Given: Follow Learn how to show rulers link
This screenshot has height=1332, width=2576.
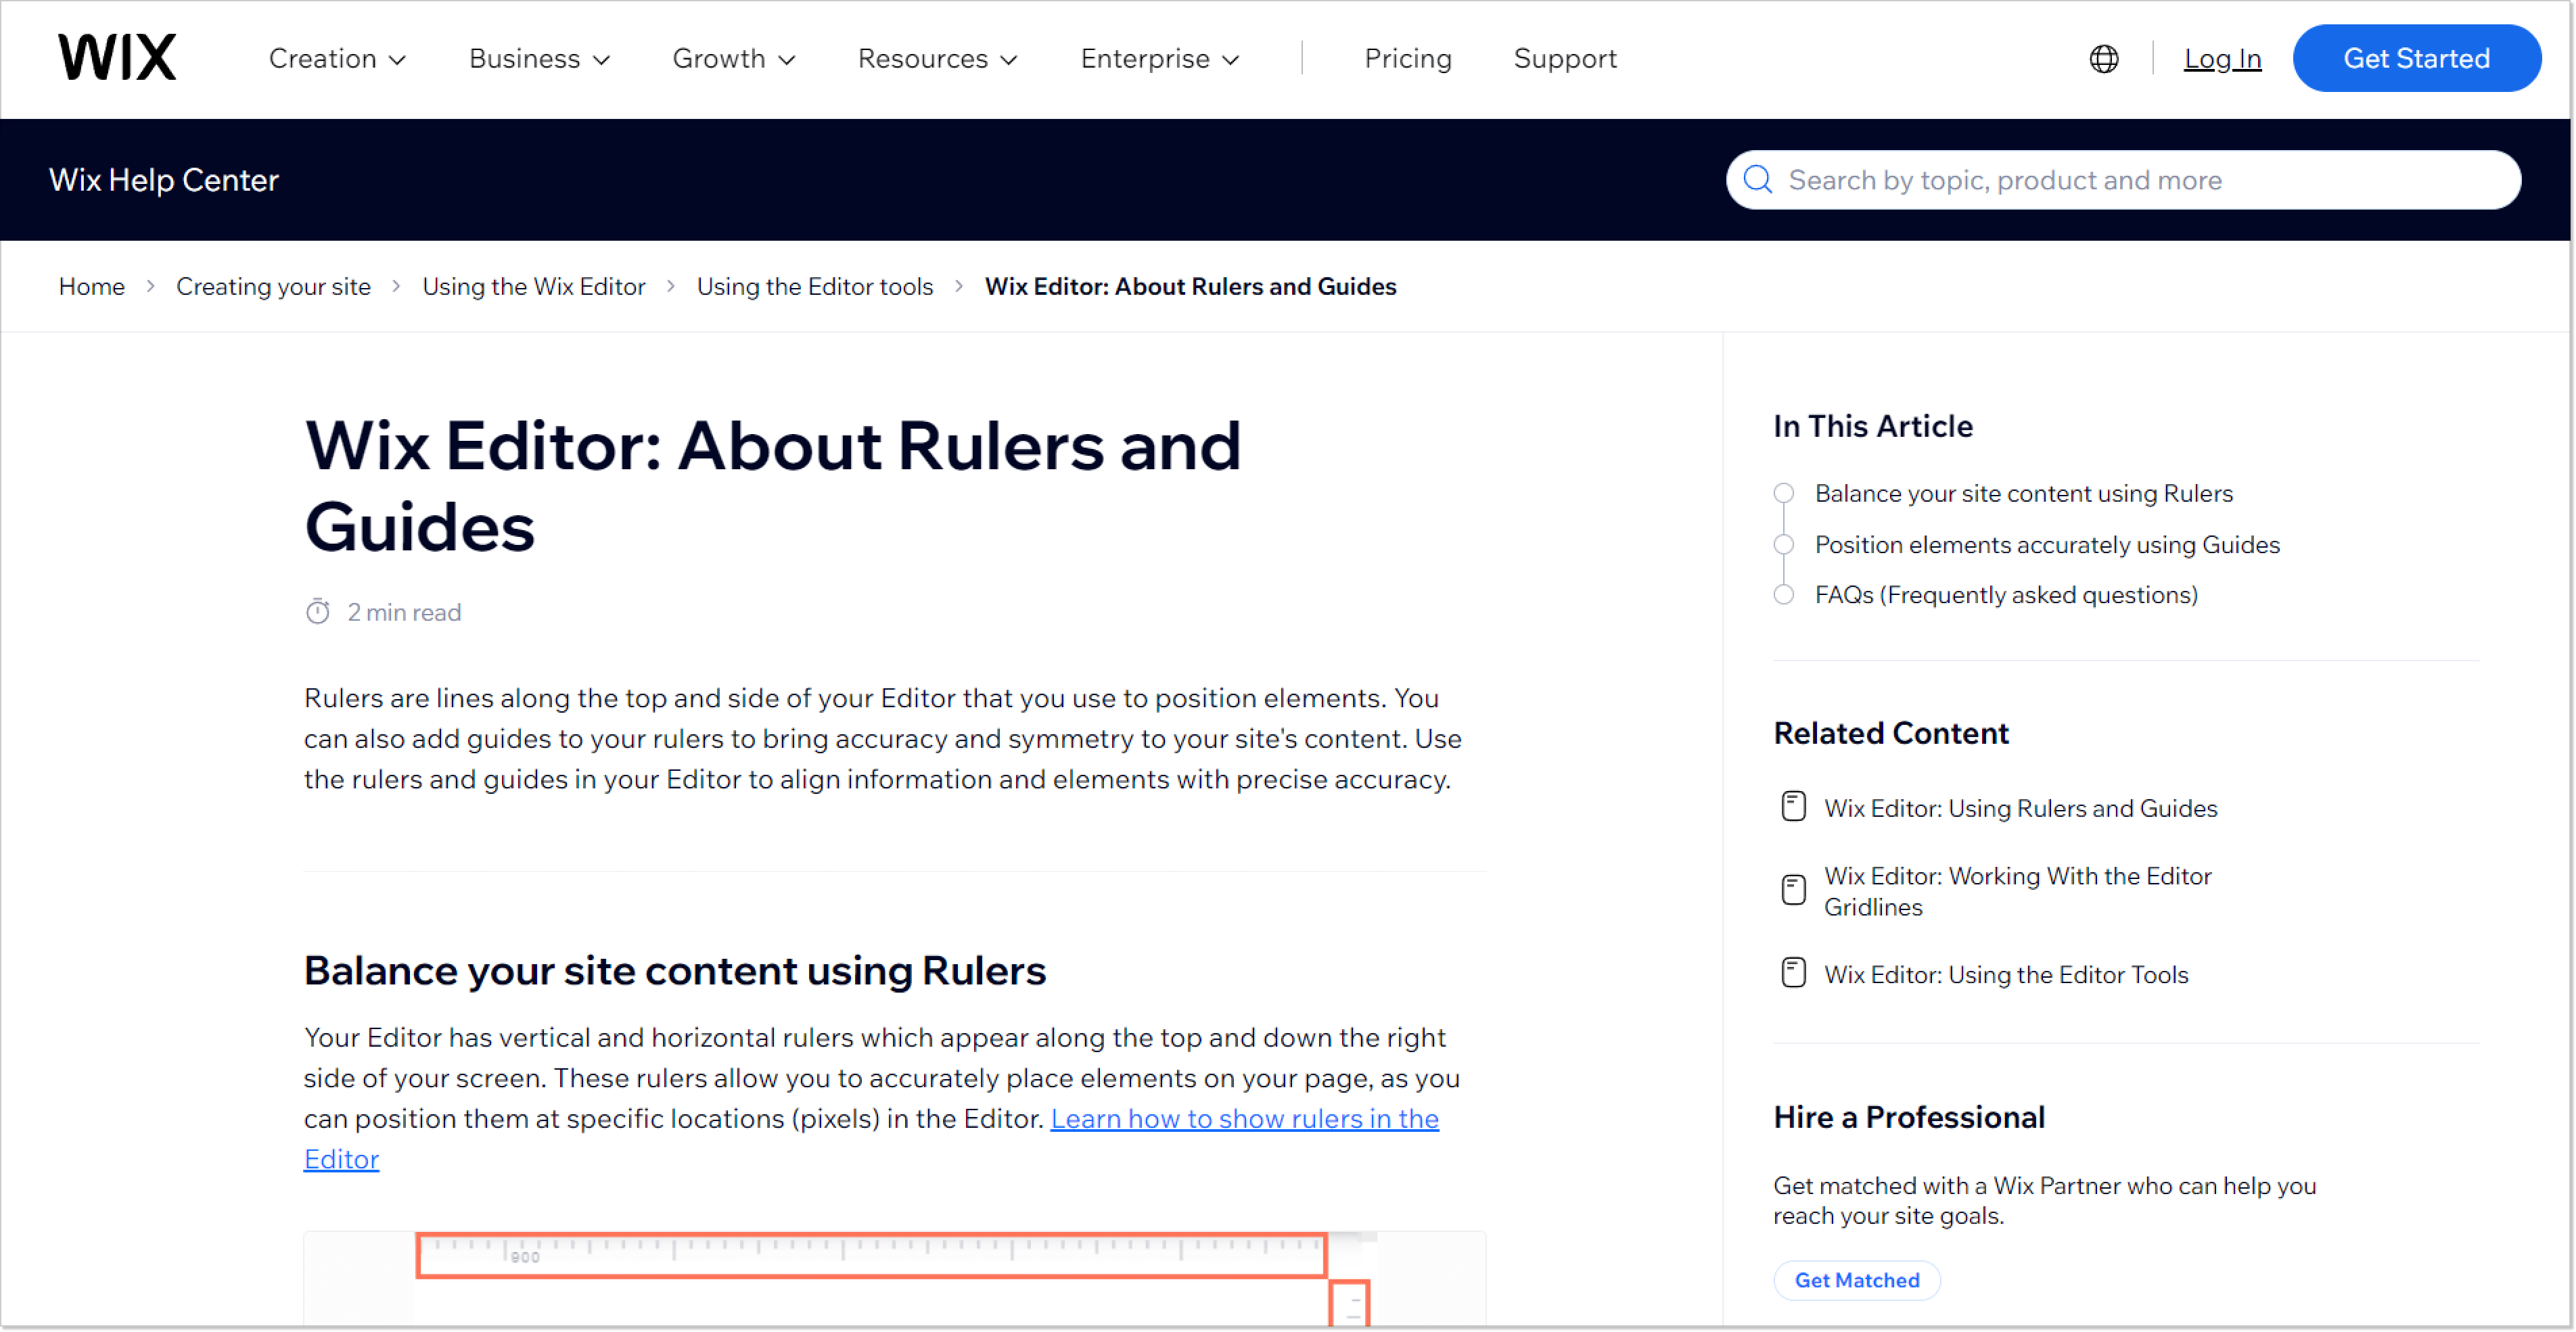Looking at the screenshot, I should click(1244, 1118).
